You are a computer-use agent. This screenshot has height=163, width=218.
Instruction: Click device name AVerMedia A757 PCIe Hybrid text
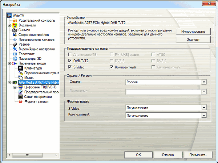97,23
